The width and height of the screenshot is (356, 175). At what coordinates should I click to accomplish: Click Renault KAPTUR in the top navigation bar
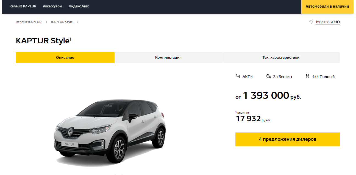(23, 6)
